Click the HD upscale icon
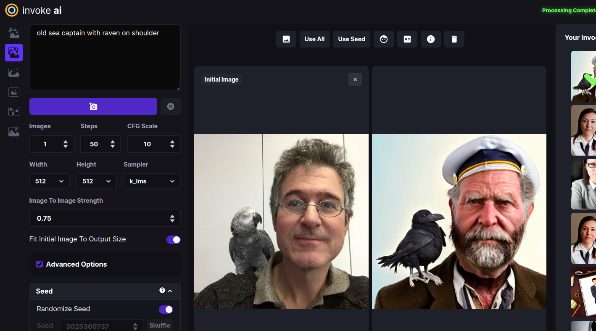The height and width of the screenshot is (331, 596). click(407, 39)
